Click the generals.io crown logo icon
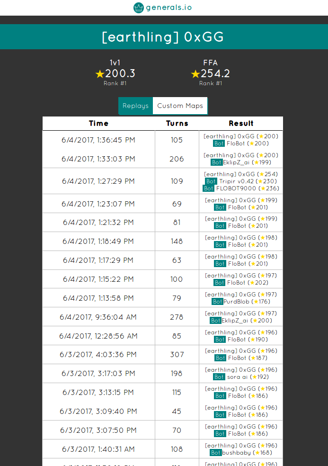This screenshot has height=466, width=328. pyautogui.click(x=139, y=8)
